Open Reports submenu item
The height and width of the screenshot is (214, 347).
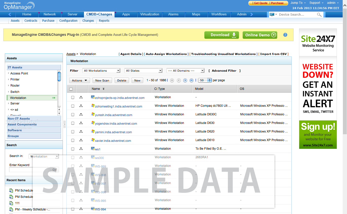[x=104, y=21]
